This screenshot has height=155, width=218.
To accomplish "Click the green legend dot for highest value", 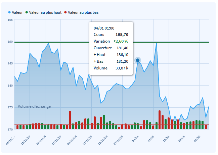I will click(27, 12).
